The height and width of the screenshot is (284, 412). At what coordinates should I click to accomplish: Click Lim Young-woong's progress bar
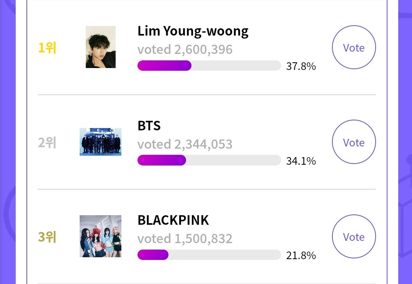point(209,66)
